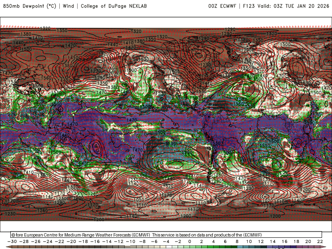Viewport: 332px width, 249px height.
Task: Click the 12 color scale label
Action: 261,242
